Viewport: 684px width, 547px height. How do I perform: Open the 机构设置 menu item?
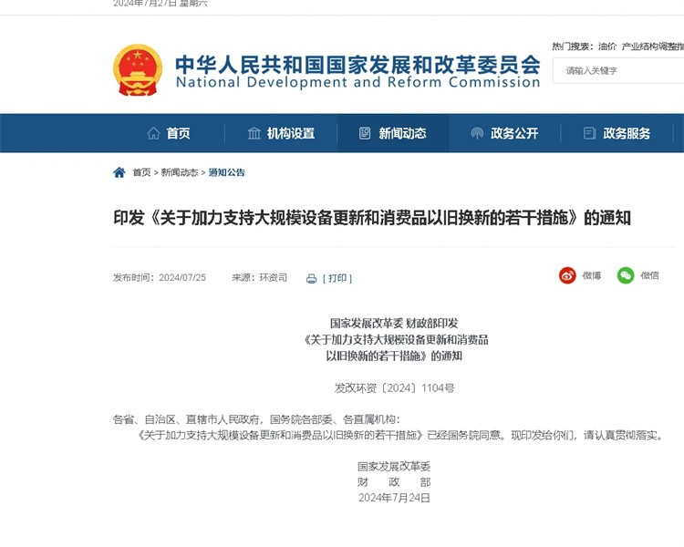281,133
